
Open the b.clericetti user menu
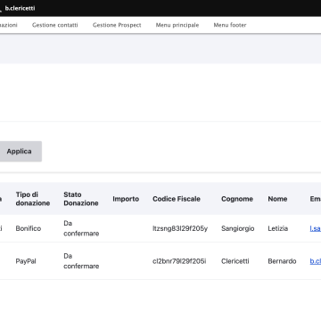click(x=19, y=8)
